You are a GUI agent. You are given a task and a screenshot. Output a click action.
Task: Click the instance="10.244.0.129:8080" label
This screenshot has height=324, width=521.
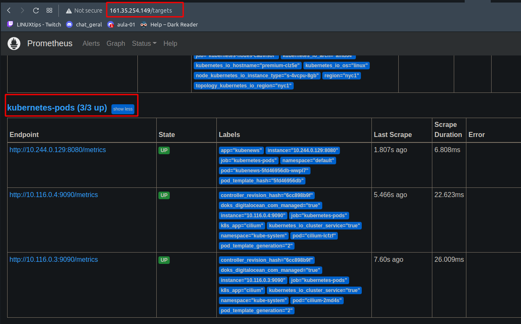point(303,150)
